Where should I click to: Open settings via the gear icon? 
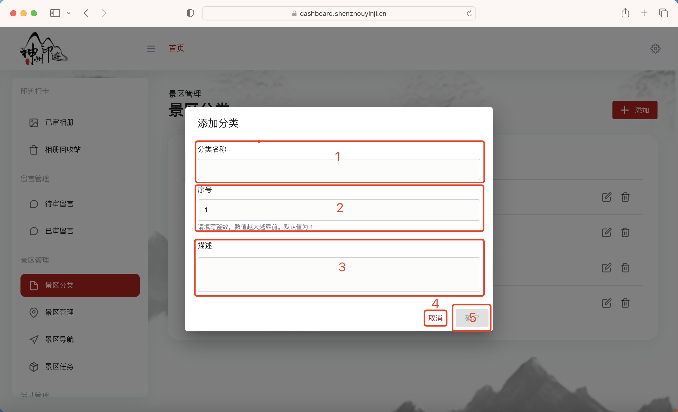coord(655,48)
